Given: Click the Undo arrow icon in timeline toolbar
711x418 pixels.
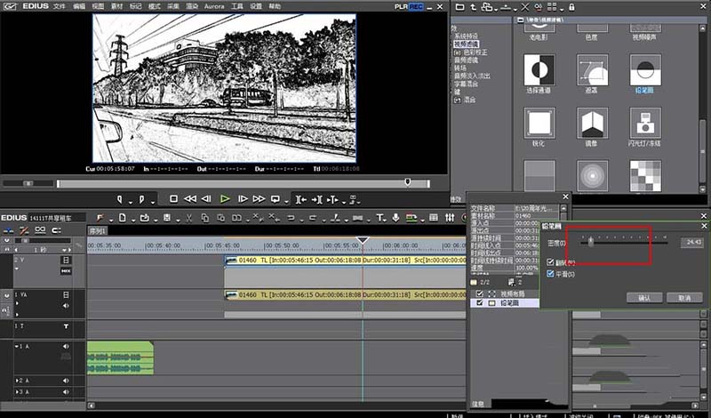Looking at the screenshot, I should click(291, 218).
